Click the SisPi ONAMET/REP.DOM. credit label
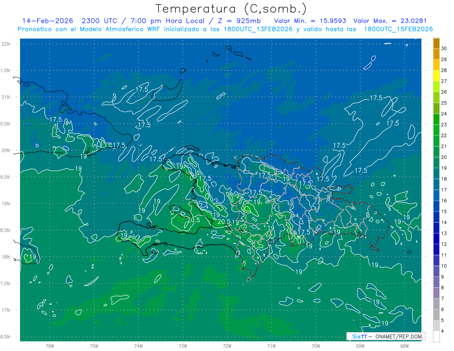The height and width of the screenshot is (351, 454). pos(386,336)
